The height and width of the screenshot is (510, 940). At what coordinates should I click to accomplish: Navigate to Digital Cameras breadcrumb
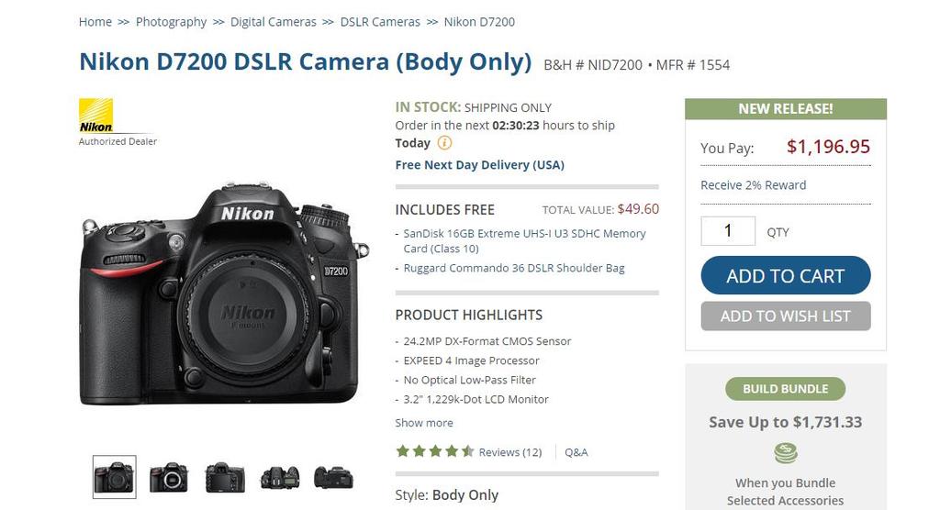click(274, 21)
